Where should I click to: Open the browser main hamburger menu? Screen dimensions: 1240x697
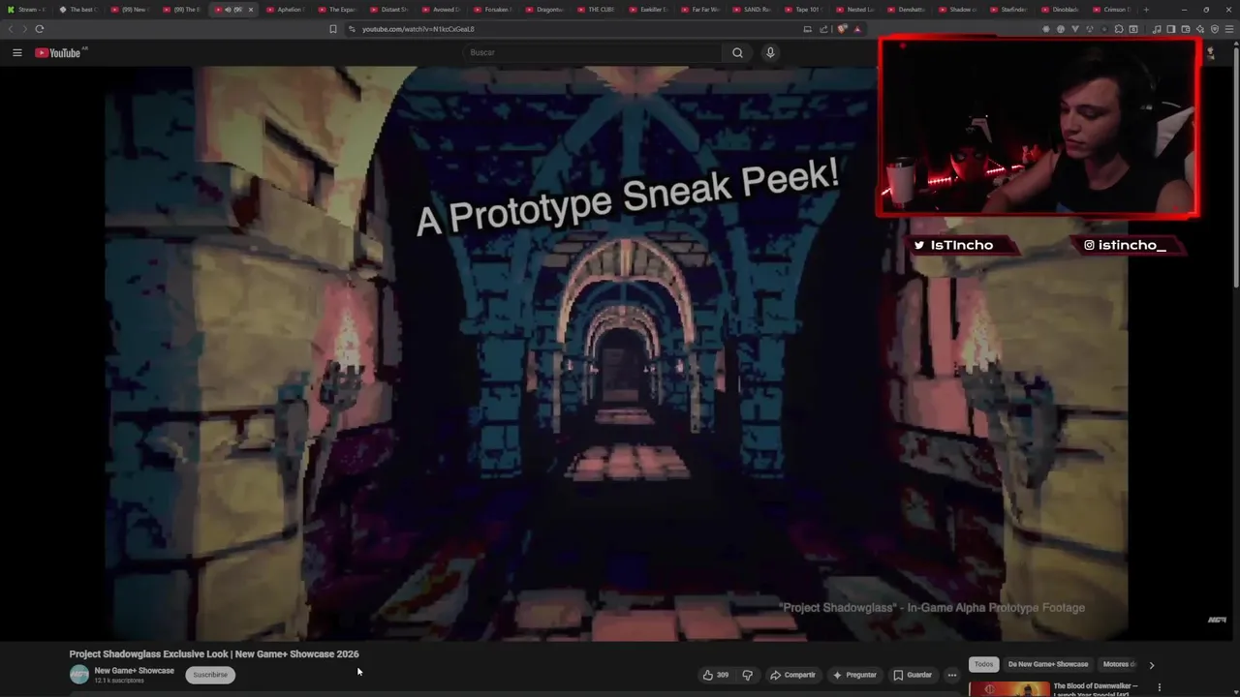click(1228, 29)
